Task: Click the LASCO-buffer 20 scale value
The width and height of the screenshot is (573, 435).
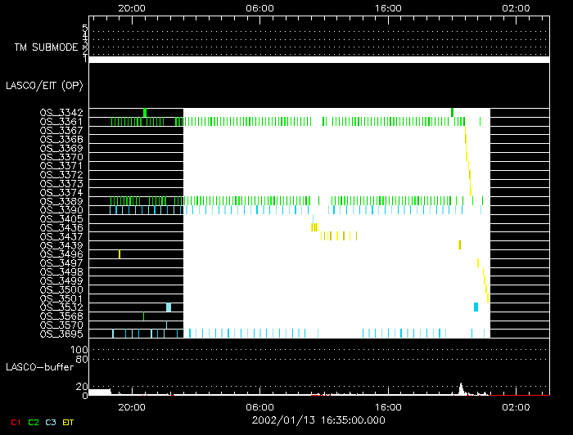Action: click(82, 386)
